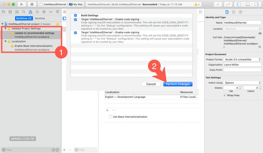This screenshot has height=153, width=263.
Task: Open the Location Absolute dropdown
Action: click(x=242, y=29)
